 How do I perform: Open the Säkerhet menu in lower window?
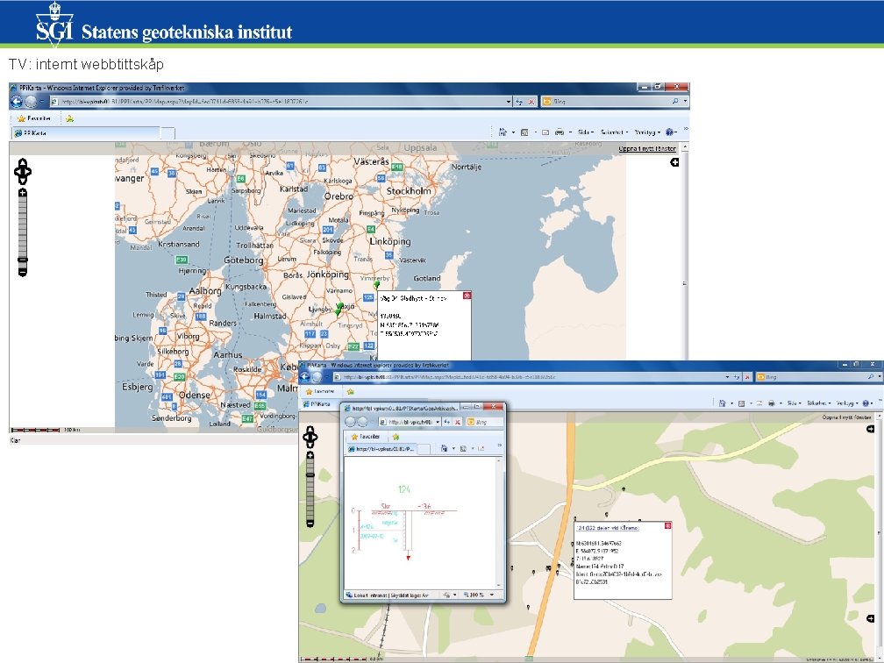click(818, 403)
